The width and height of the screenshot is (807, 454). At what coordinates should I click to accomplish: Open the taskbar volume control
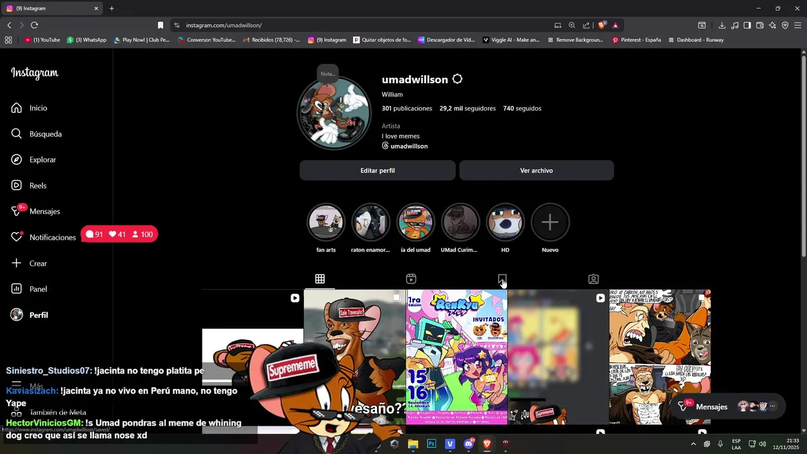point(763,444)
